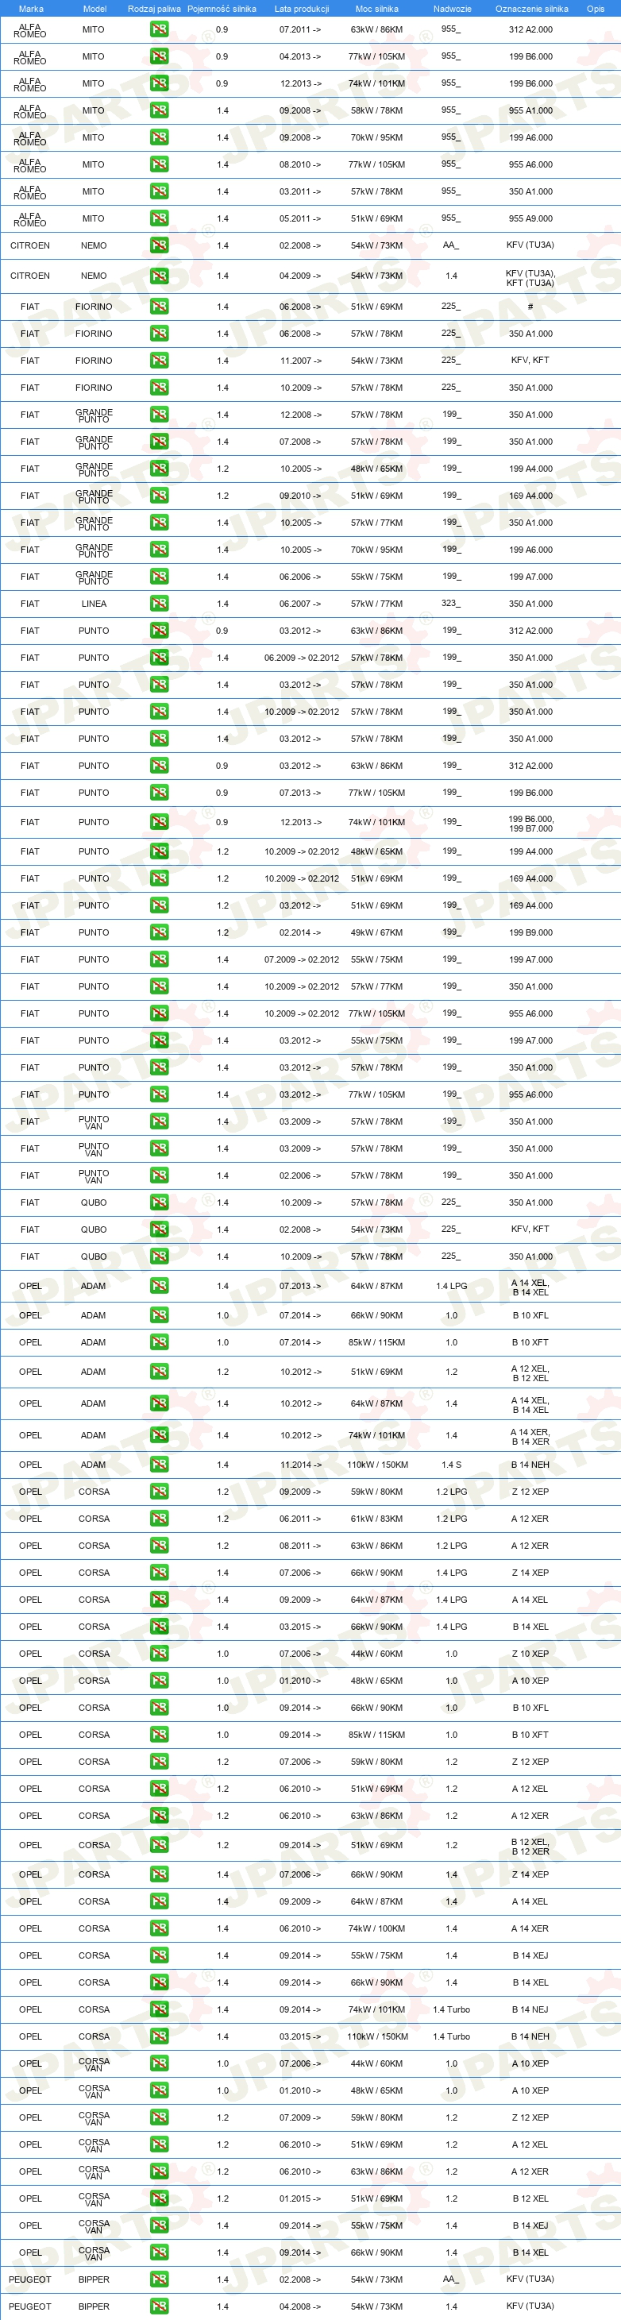This screenshot has height=2320, width=621.
Task: Click fuel icon in Opel Adam B 10 XFT row
Action: [160, 1342]
